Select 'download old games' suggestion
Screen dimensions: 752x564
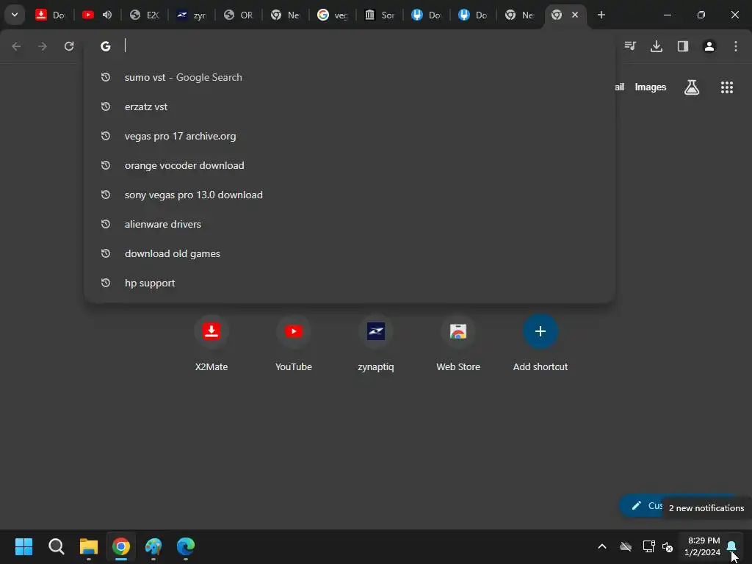click(350, 253)
